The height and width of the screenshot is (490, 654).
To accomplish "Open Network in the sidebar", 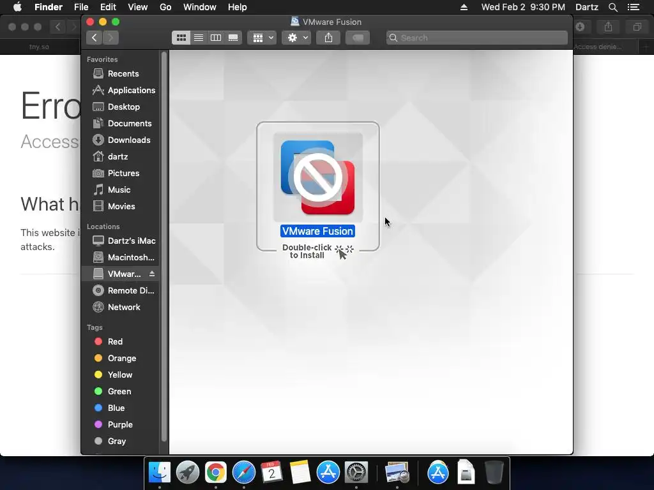I will pos(120,308).
